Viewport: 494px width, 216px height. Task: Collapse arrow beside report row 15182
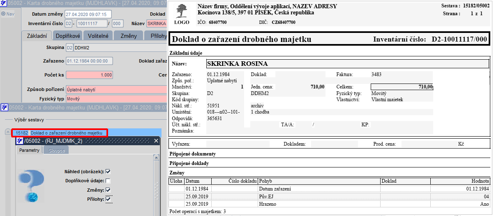pos(8,132)
